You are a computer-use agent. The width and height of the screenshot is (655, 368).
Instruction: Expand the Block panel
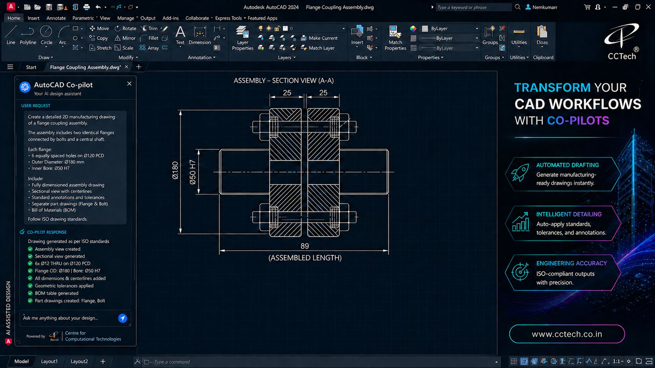[x=364, y=57]
